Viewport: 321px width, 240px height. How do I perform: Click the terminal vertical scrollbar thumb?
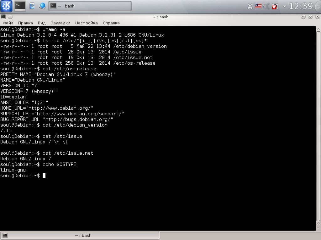coord(318,126)
